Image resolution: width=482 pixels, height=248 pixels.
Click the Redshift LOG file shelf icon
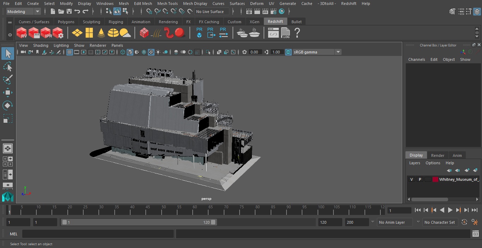pyautogui.click(x=285, y=33)
